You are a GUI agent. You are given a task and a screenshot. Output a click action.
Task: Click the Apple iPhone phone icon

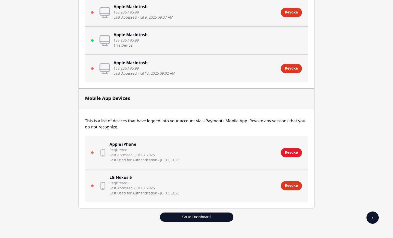103,153
